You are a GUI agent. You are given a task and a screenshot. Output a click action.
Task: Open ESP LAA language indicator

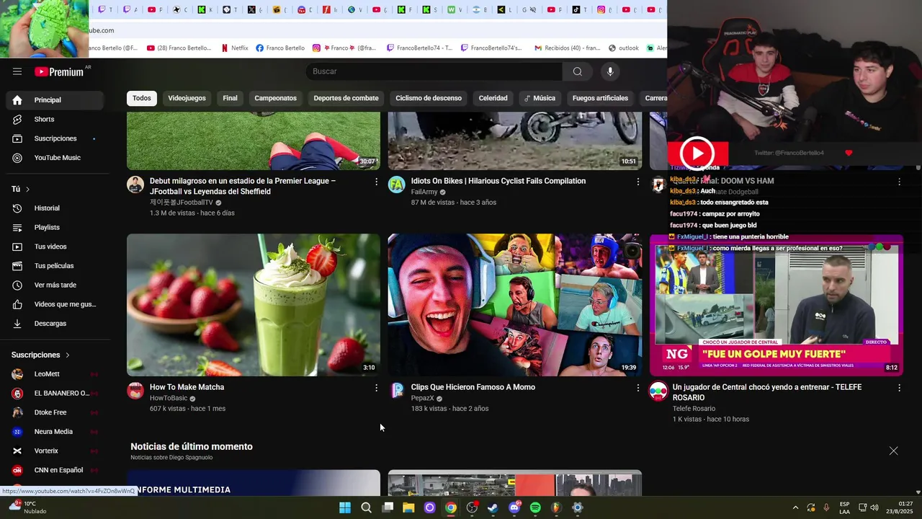coord(844,507)
